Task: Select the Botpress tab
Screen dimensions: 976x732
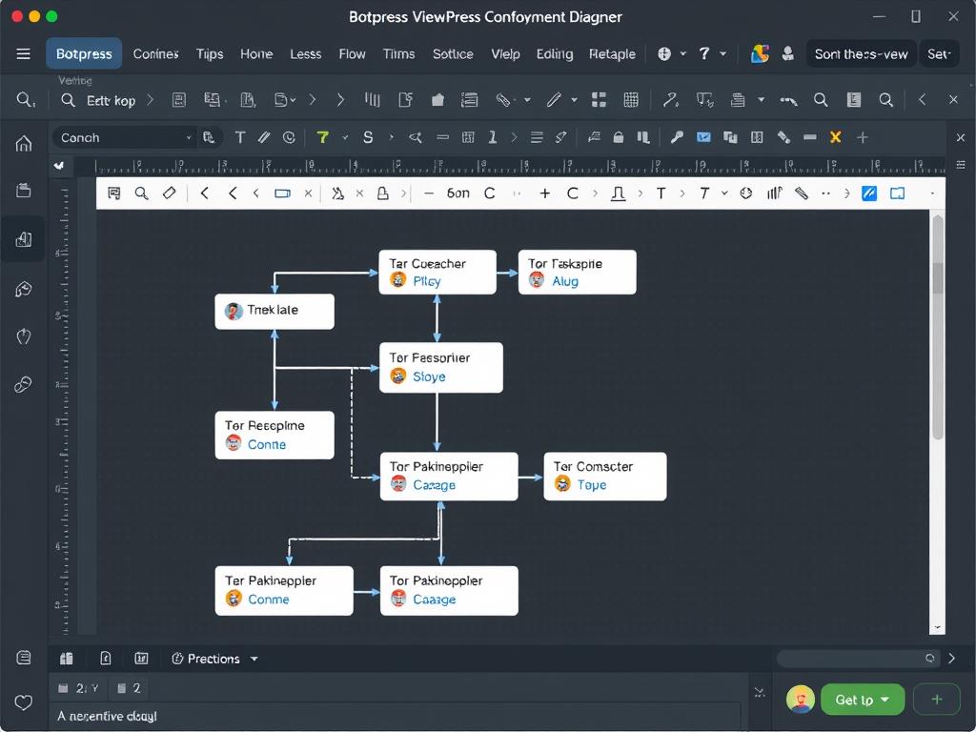Action: click(x=84, y=54)
